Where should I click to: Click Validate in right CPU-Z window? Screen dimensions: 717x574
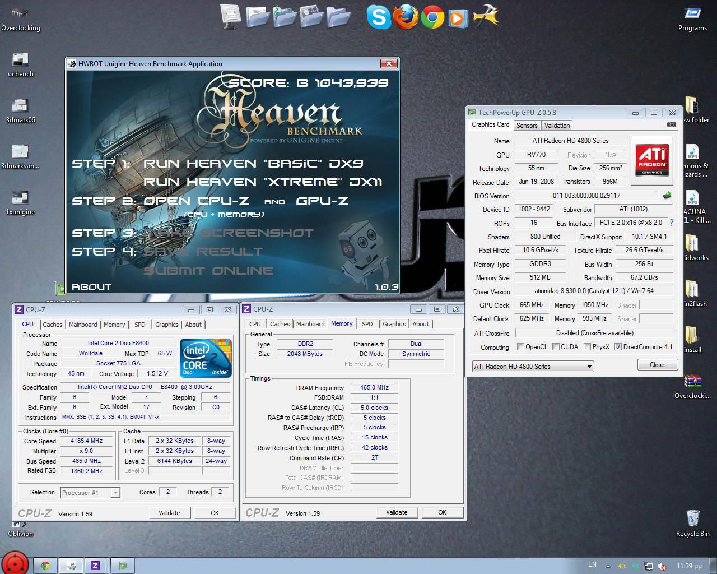[397, 512]
